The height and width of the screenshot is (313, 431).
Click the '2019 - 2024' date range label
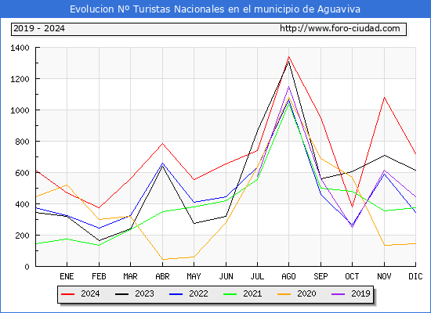(x=39, y=28)
